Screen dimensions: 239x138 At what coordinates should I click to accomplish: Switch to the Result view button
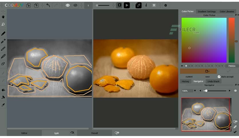[94, 133]
